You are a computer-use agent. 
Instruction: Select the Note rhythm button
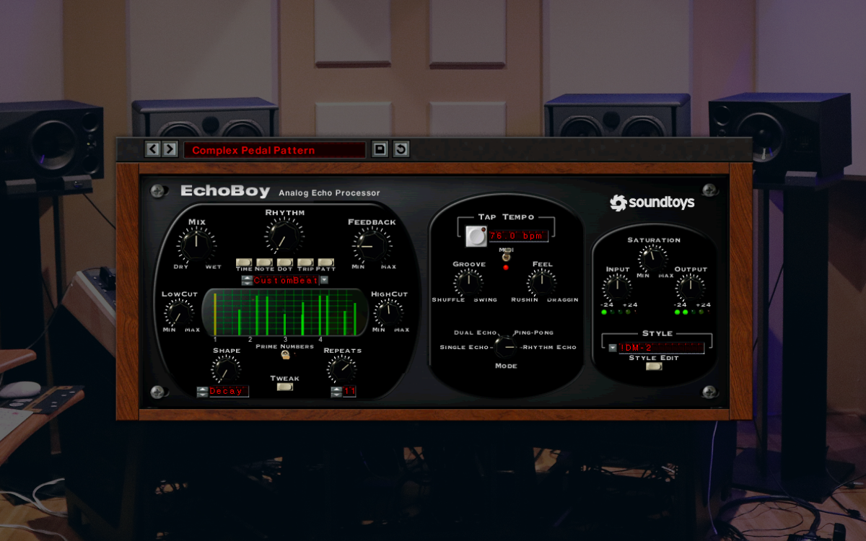pos(263,261)
